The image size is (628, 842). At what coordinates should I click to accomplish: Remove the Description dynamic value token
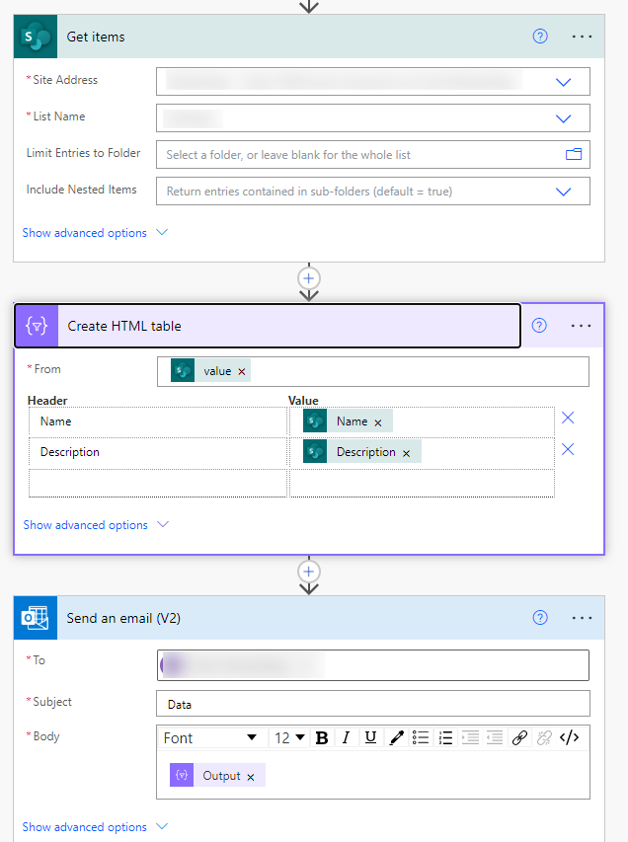407,453
